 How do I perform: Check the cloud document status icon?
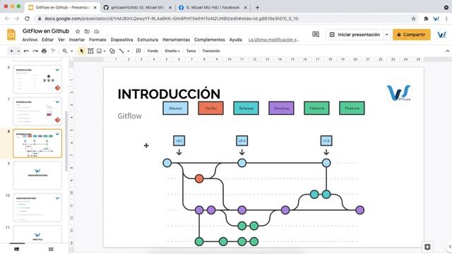(x=97, y=31)
